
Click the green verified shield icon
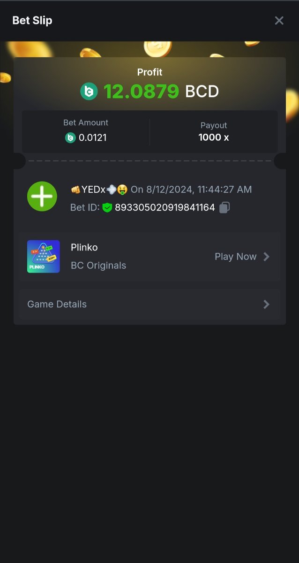coord(107,207)
